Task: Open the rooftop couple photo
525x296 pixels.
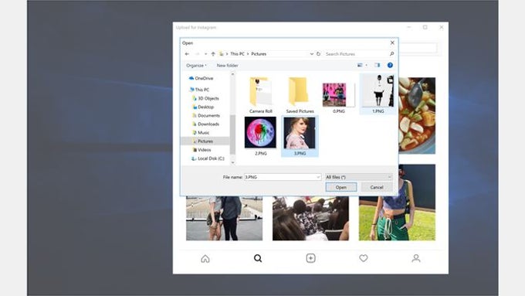Action: 225,219
